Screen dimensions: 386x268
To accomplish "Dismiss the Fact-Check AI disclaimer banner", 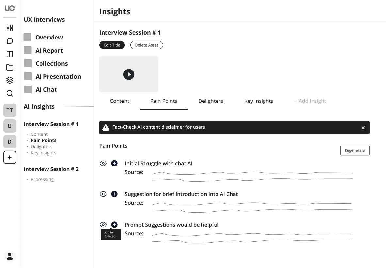I will (363, 128).
